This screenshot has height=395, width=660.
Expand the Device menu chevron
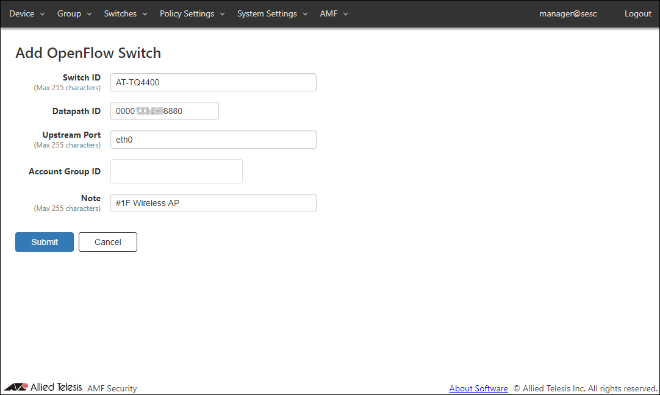tap(43, 14)
